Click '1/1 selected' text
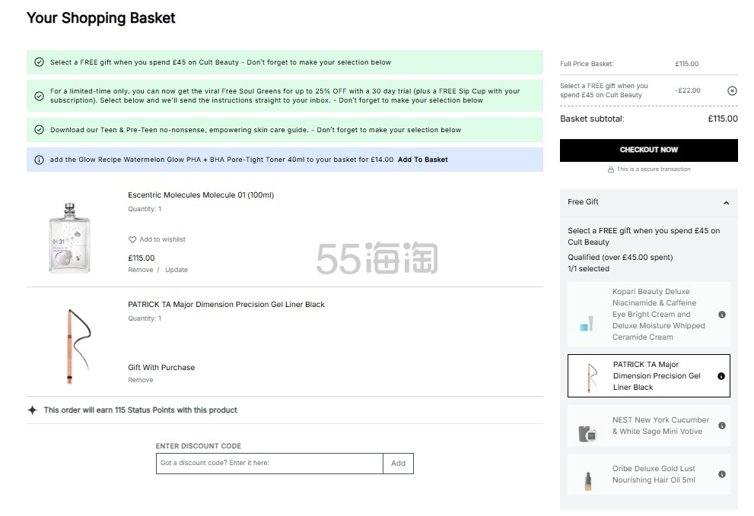Image resolution: width=754 pixels, height=516 pixels. 588,269
